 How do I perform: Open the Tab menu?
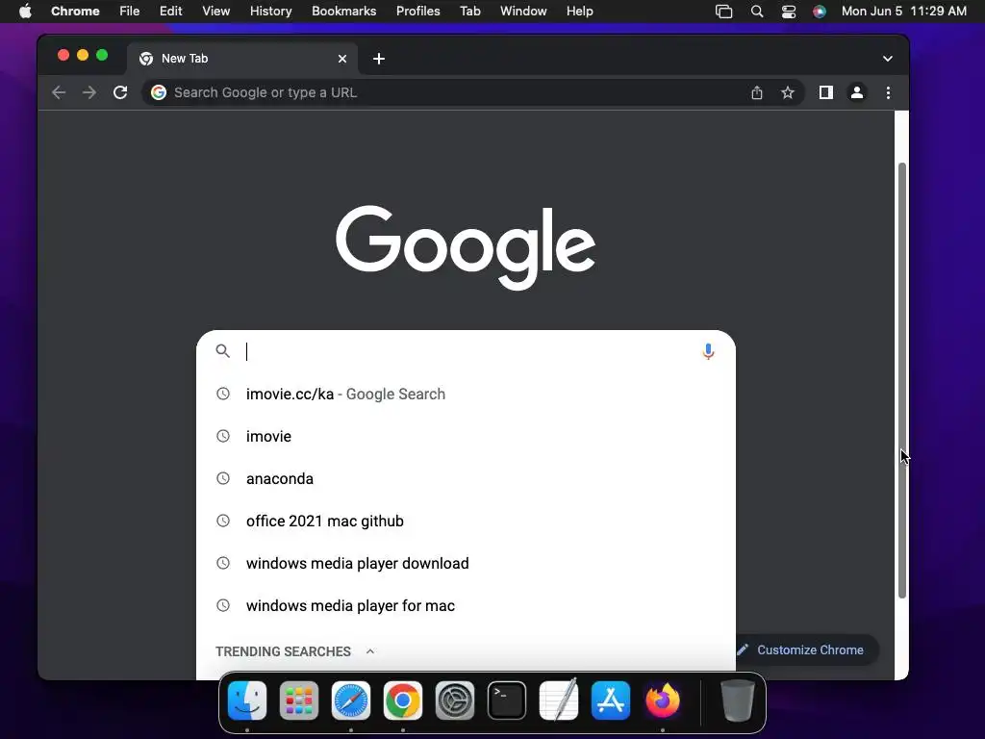[x=469, y=12]
